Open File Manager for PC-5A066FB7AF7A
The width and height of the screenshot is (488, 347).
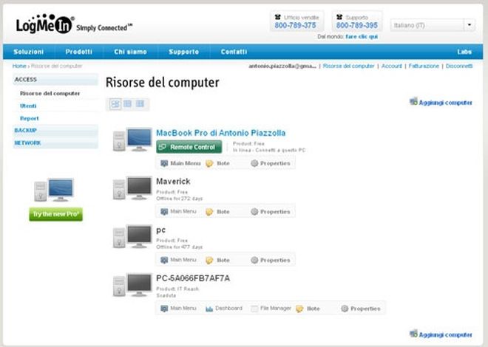271,309
